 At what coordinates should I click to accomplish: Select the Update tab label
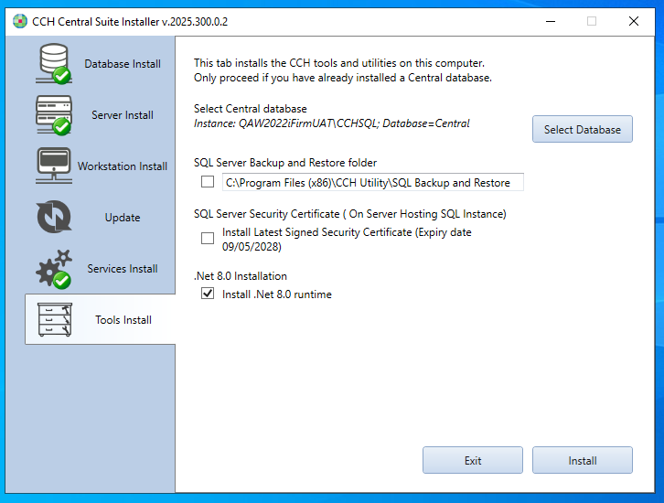click(123, 218)
